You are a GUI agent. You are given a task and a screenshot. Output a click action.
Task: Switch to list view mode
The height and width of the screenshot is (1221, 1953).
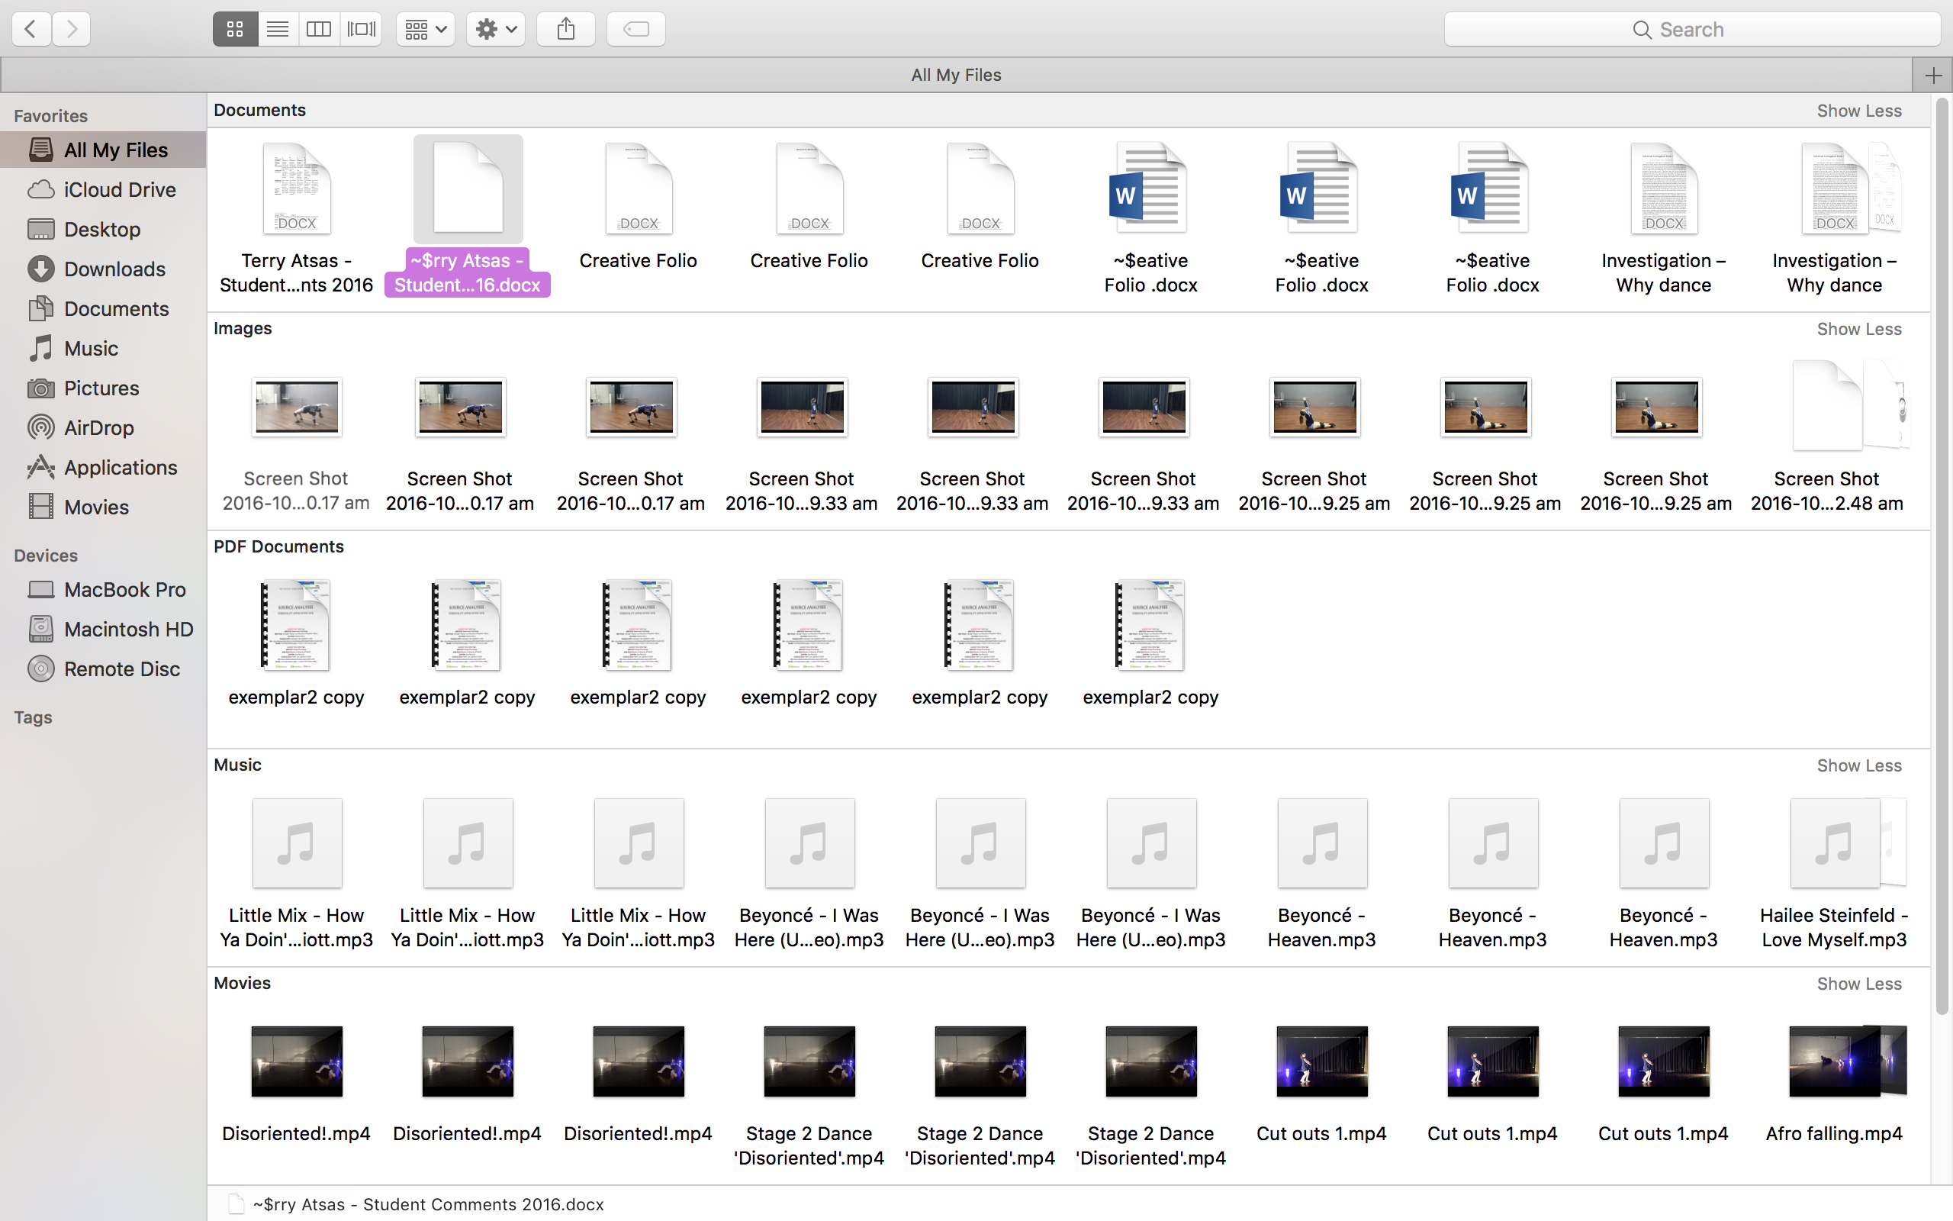click(278, 29)
